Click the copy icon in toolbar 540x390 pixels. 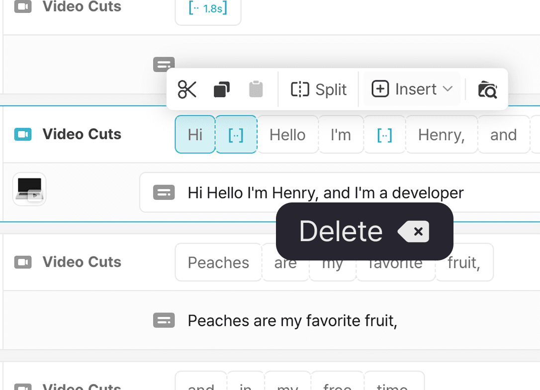click(221, 90)
